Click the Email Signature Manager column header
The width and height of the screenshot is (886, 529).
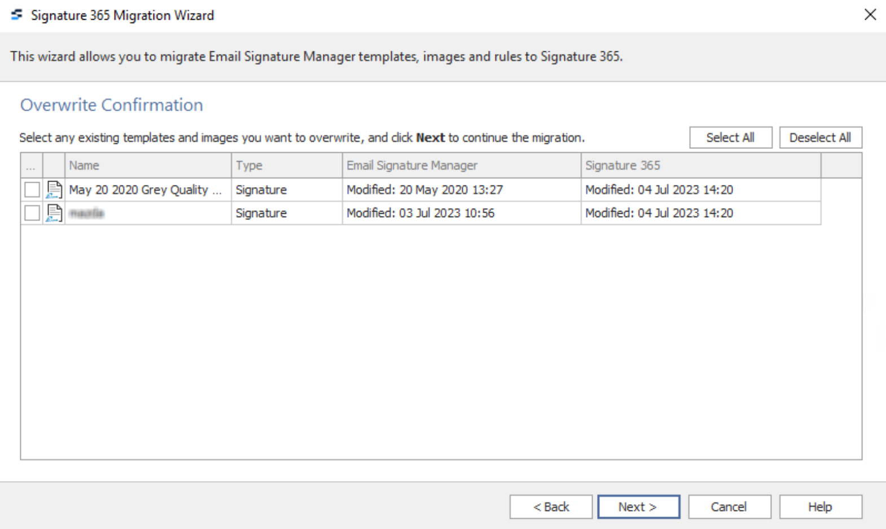tap(462, 166)
